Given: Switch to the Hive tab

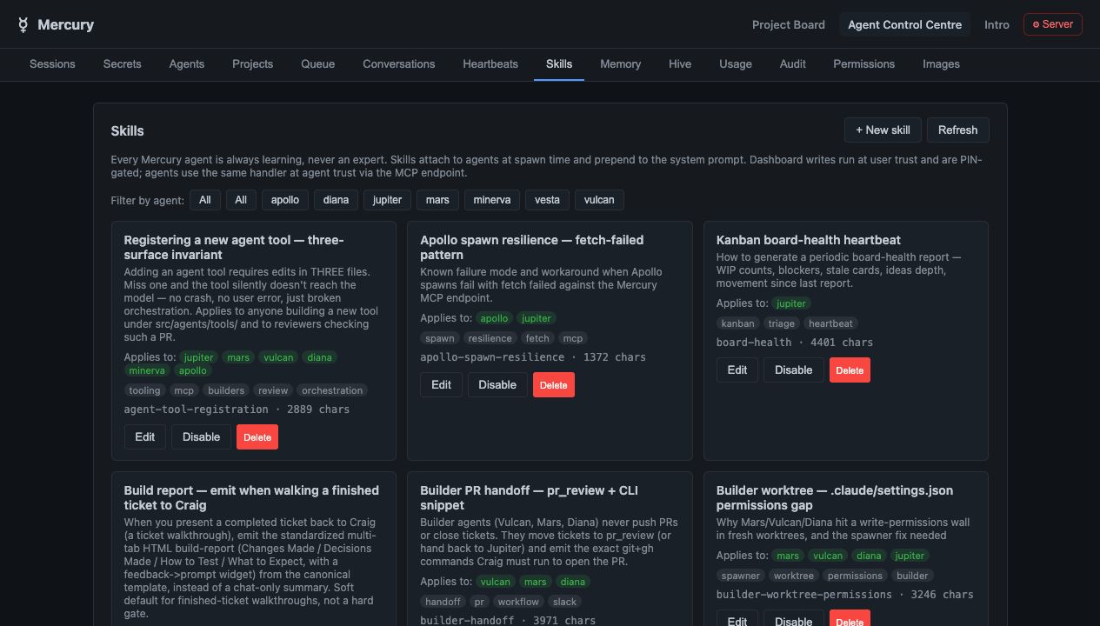Looking at the screenshot, I should click(x=680, y=64).
